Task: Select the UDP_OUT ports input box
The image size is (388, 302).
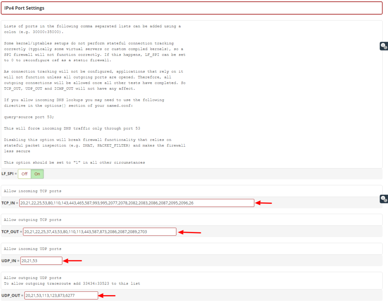Action: [x=61, y=296]
